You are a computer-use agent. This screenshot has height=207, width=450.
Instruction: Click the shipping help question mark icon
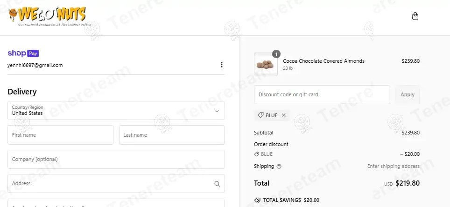pyautogui.click(x=279, y=166)
